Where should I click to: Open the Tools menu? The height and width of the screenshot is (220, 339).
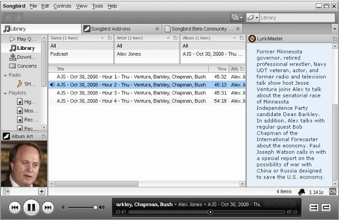pos(97,6)
